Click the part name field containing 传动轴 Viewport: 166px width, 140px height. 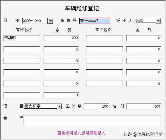coord(22,38)
